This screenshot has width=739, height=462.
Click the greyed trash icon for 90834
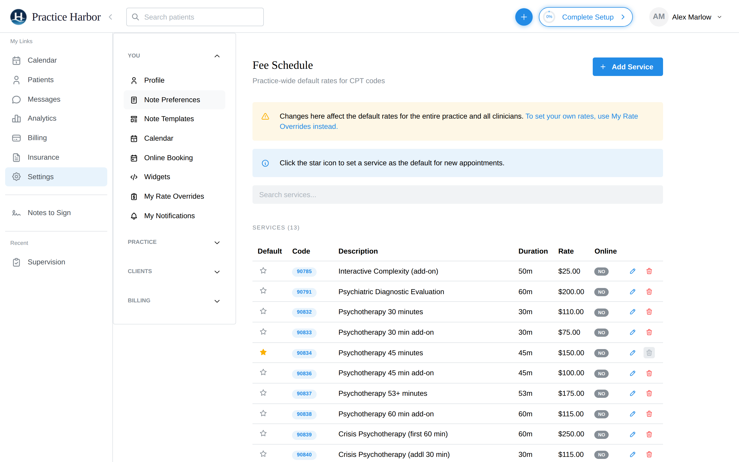[x=649, y=353]
